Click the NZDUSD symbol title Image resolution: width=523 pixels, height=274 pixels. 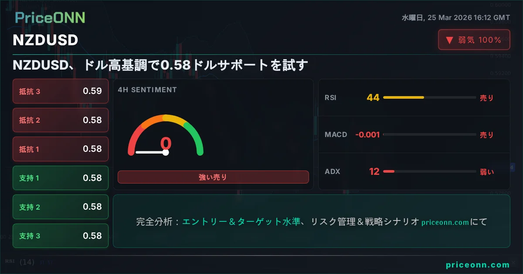[x=45, y=40]
